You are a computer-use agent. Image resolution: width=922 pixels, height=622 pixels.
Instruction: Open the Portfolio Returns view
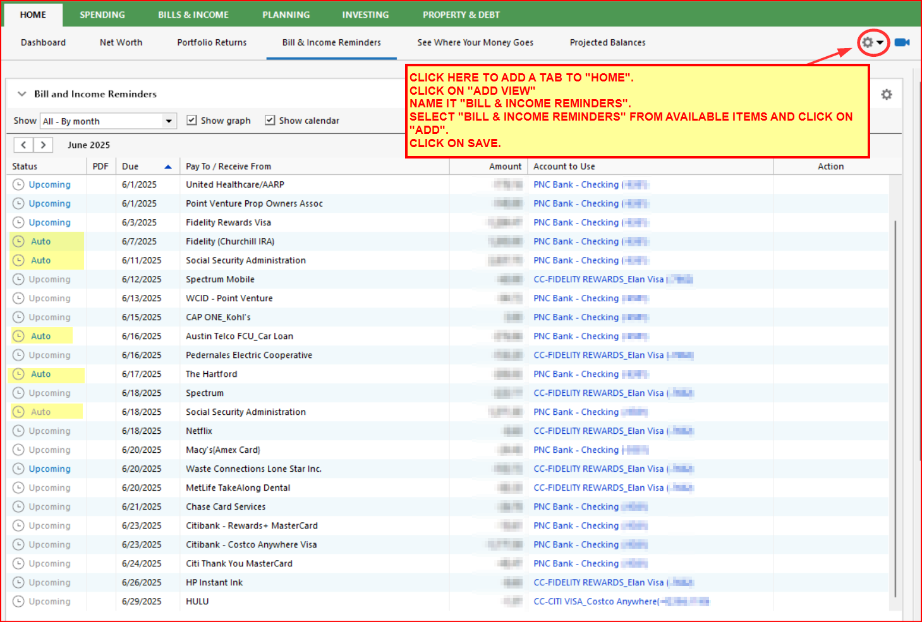[x=212, y=42]
